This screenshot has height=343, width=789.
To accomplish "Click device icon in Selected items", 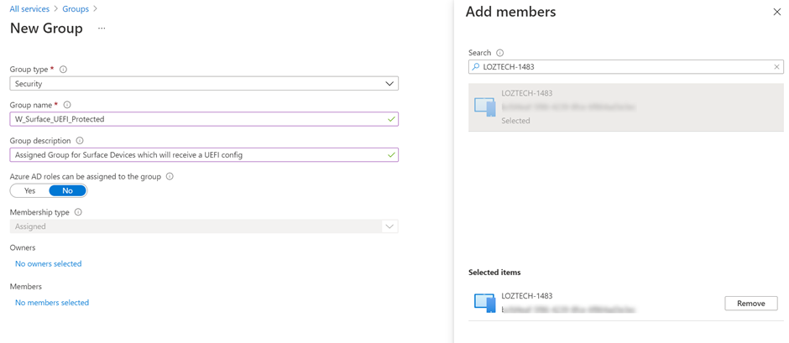I will 484,303.
